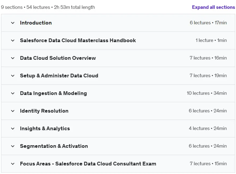
Task: Expand Data Cloud Solution Overview section
Action: [58, 58]
